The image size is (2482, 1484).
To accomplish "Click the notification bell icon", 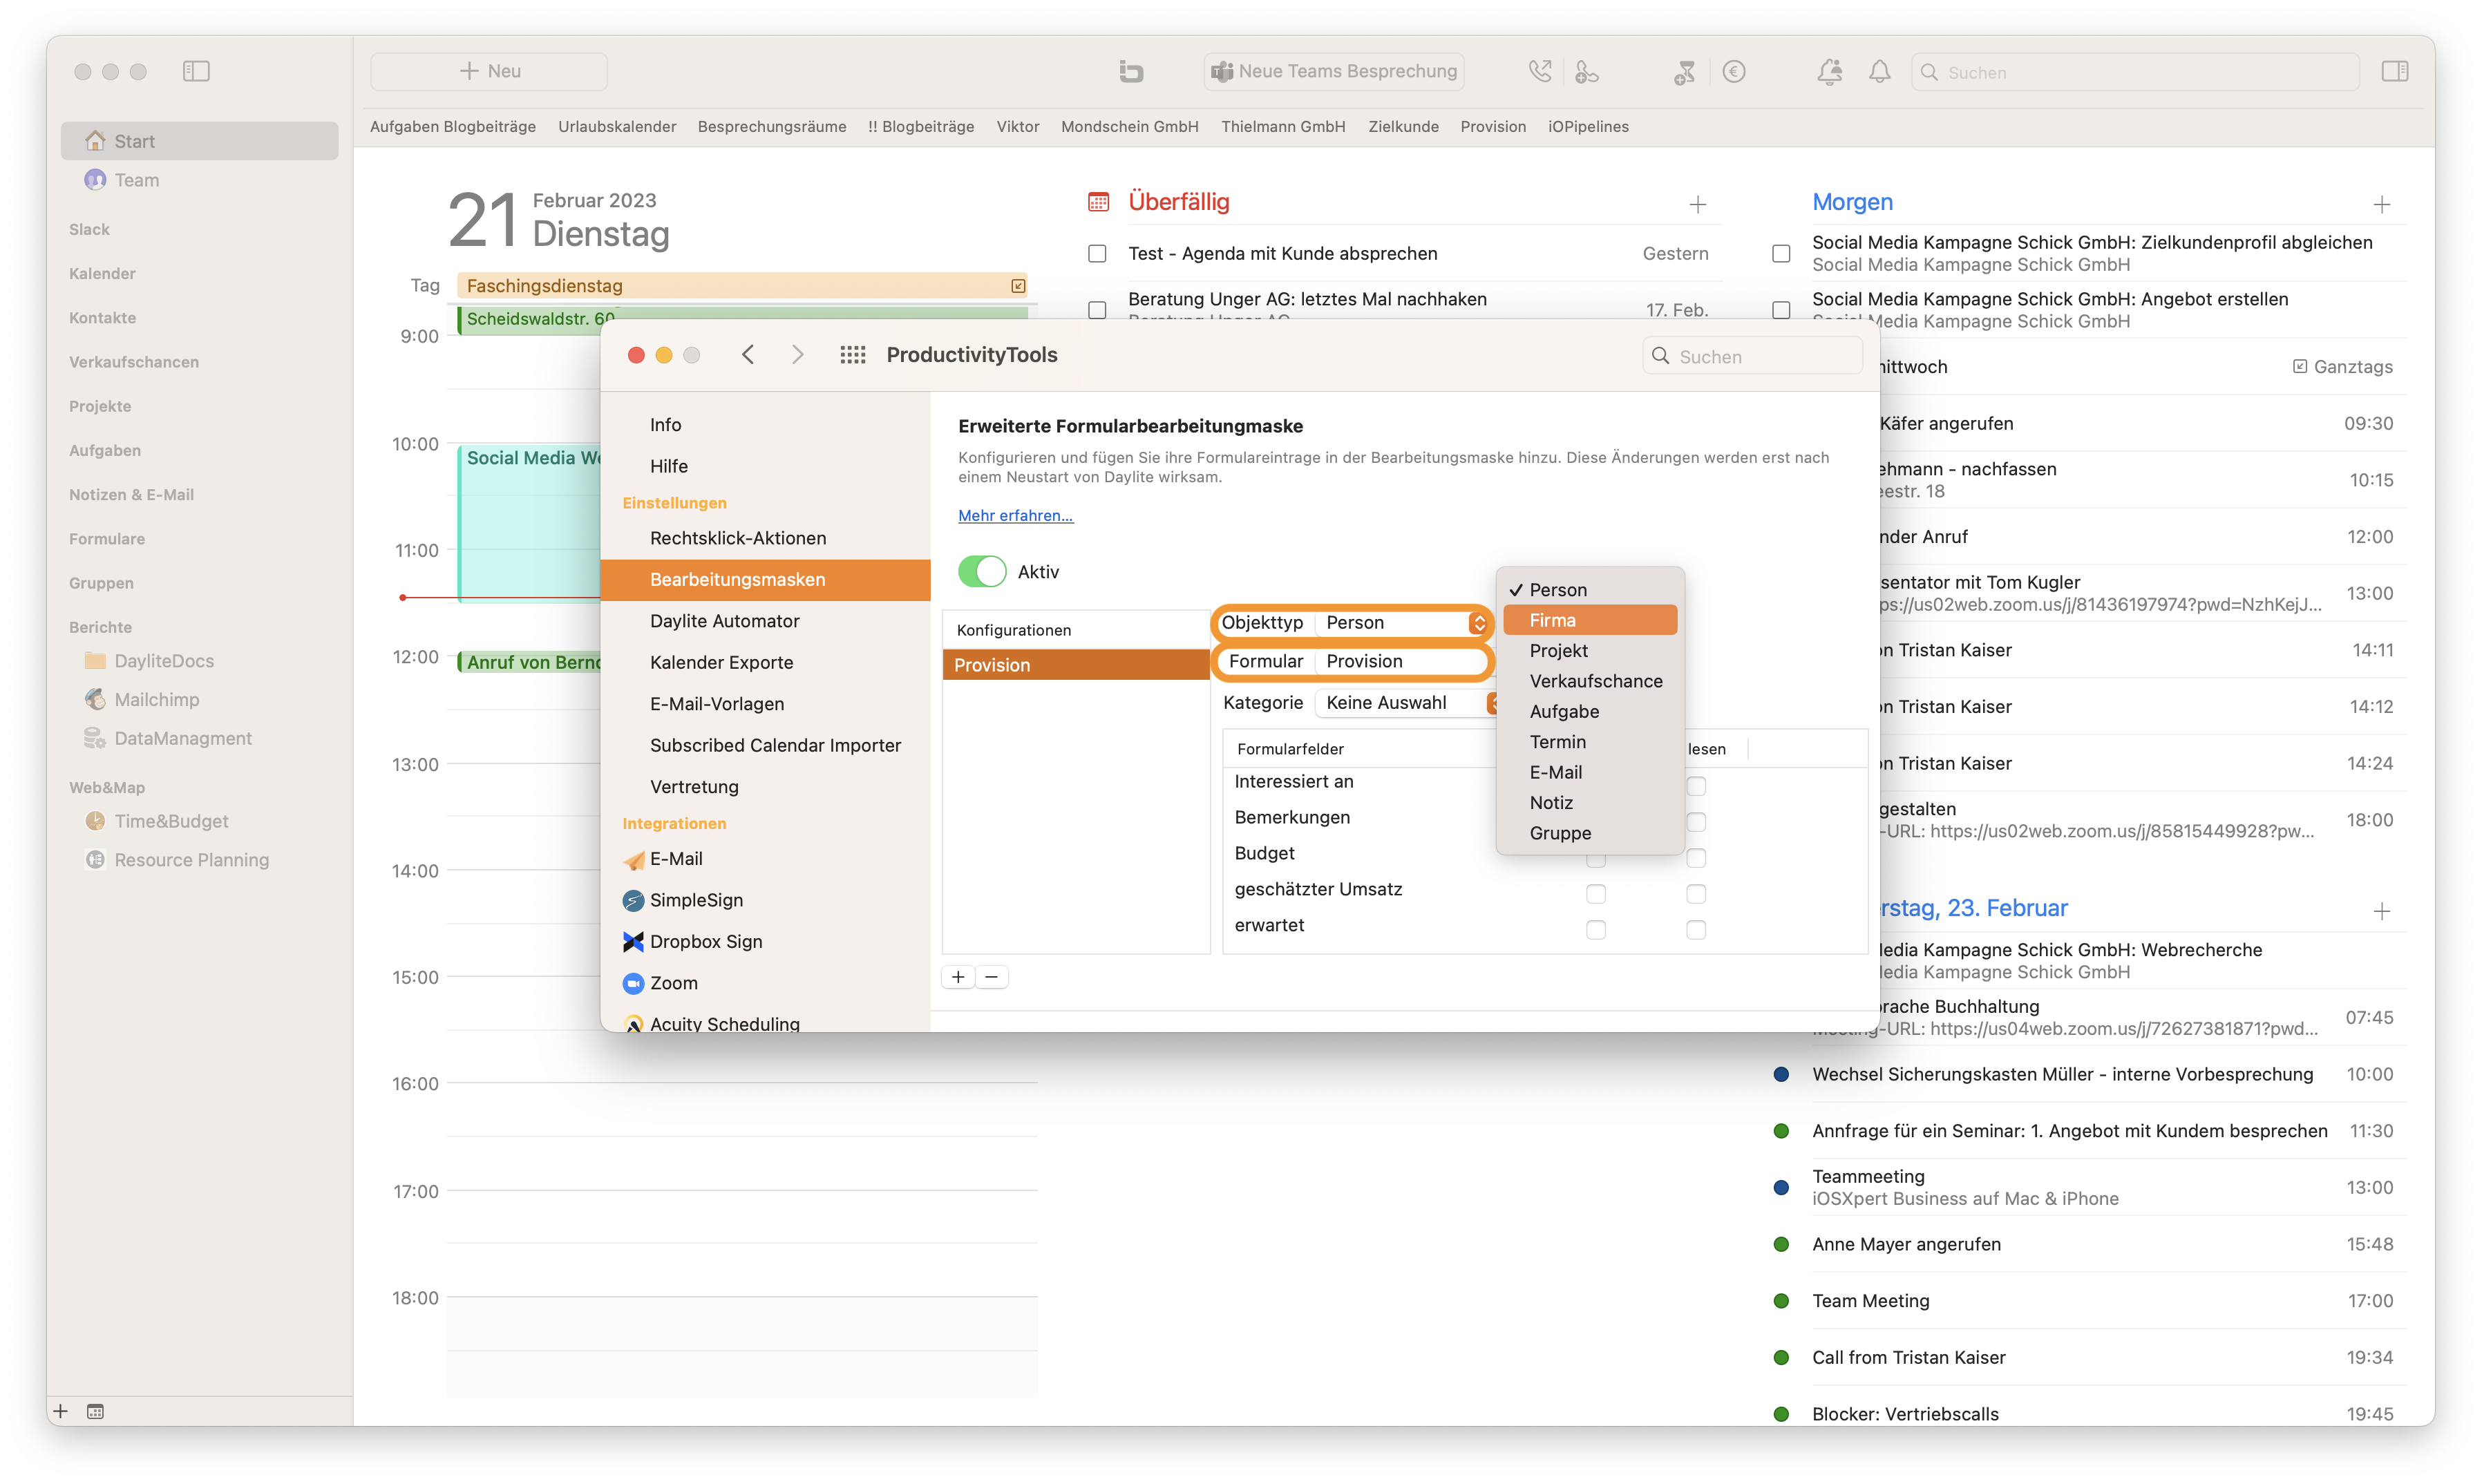I will [x=1879, y=71].
